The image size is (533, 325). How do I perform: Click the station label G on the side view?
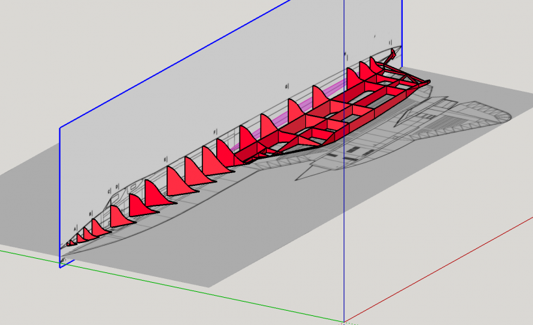click(x=286, y=85)
